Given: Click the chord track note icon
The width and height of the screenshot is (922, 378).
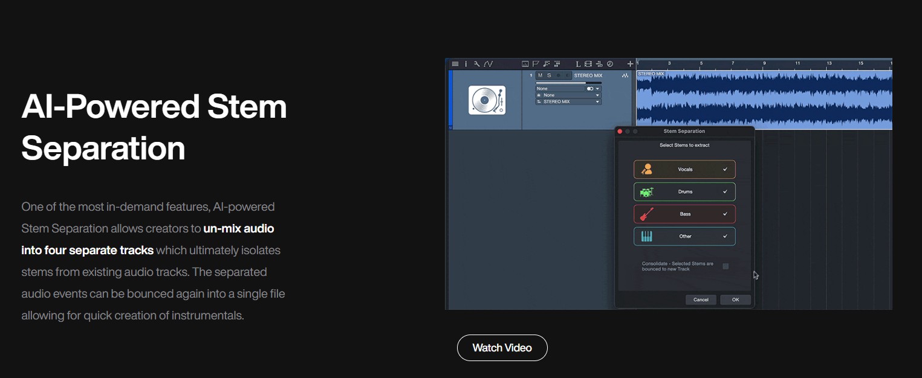Looking at the screenshot, I should (x=546, y=64).
